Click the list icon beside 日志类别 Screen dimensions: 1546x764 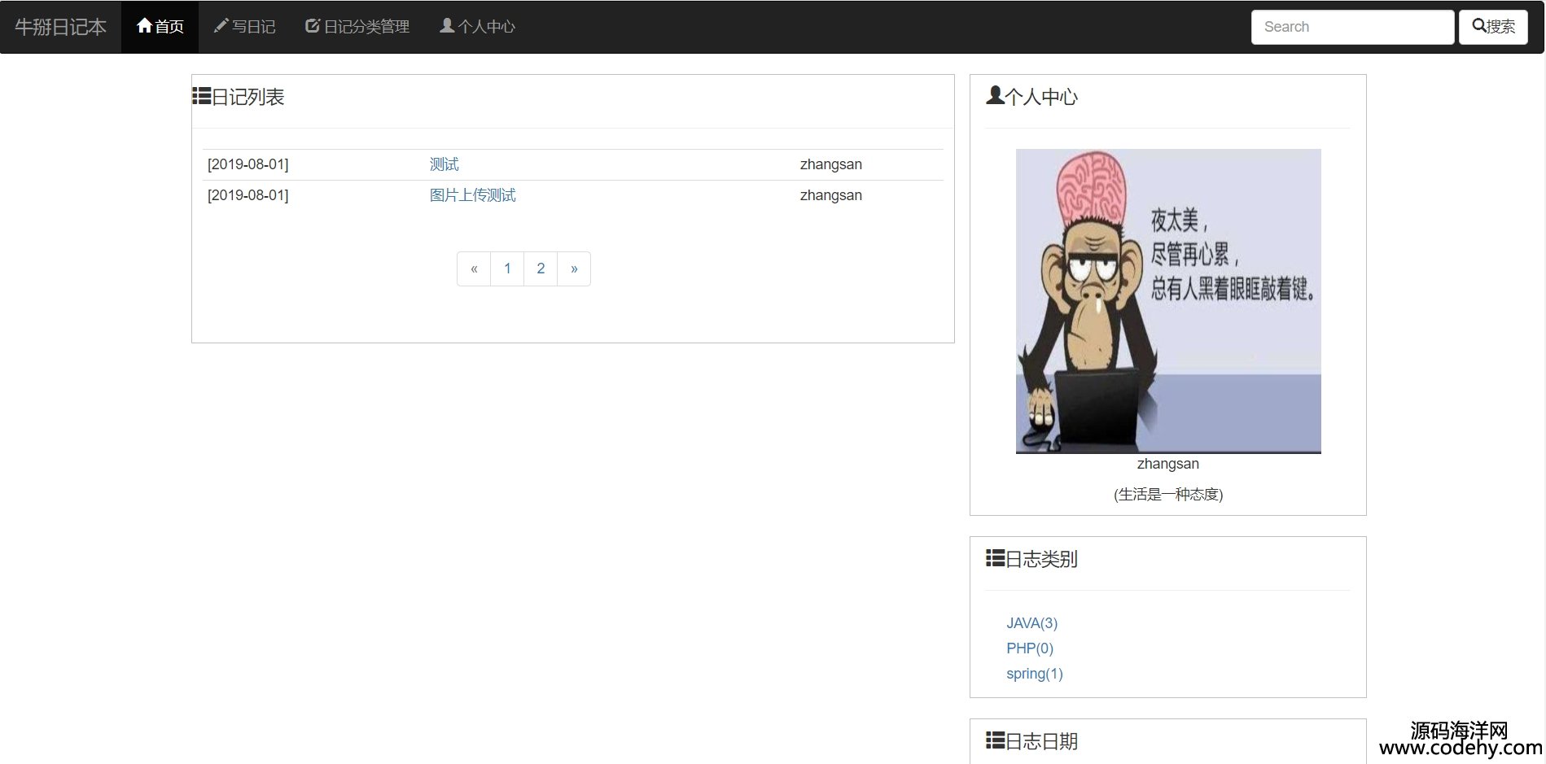tap(995, 557)
